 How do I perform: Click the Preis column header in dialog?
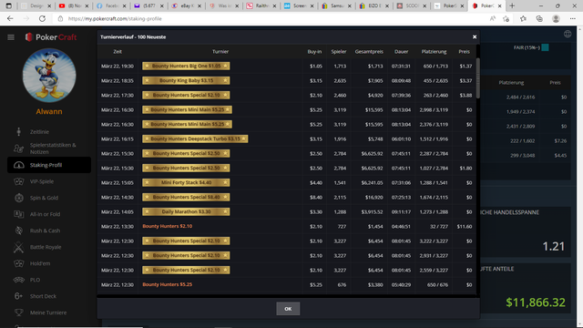tap(464, 52)
